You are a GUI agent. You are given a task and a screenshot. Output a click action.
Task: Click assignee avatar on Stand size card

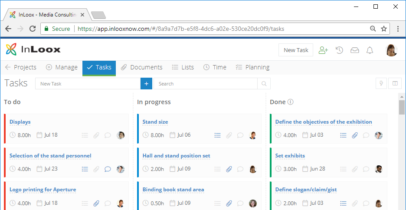coord(253,135)
